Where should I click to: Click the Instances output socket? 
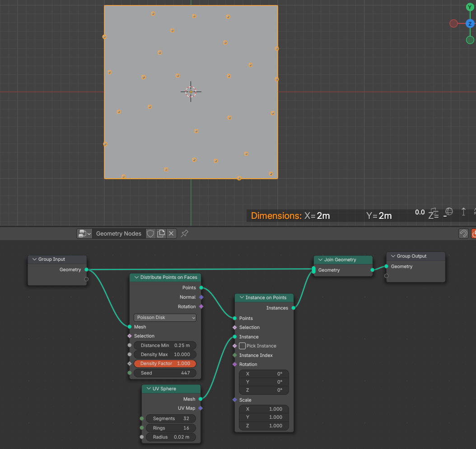293,308
